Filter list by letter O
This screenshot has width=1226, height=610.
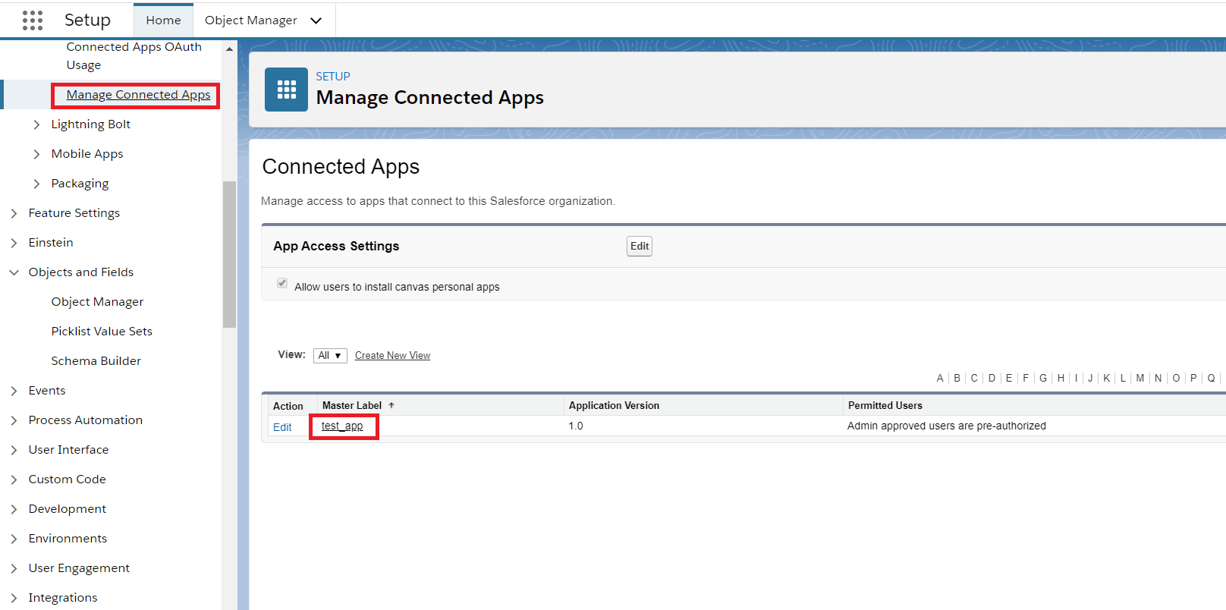[1176, 378]
